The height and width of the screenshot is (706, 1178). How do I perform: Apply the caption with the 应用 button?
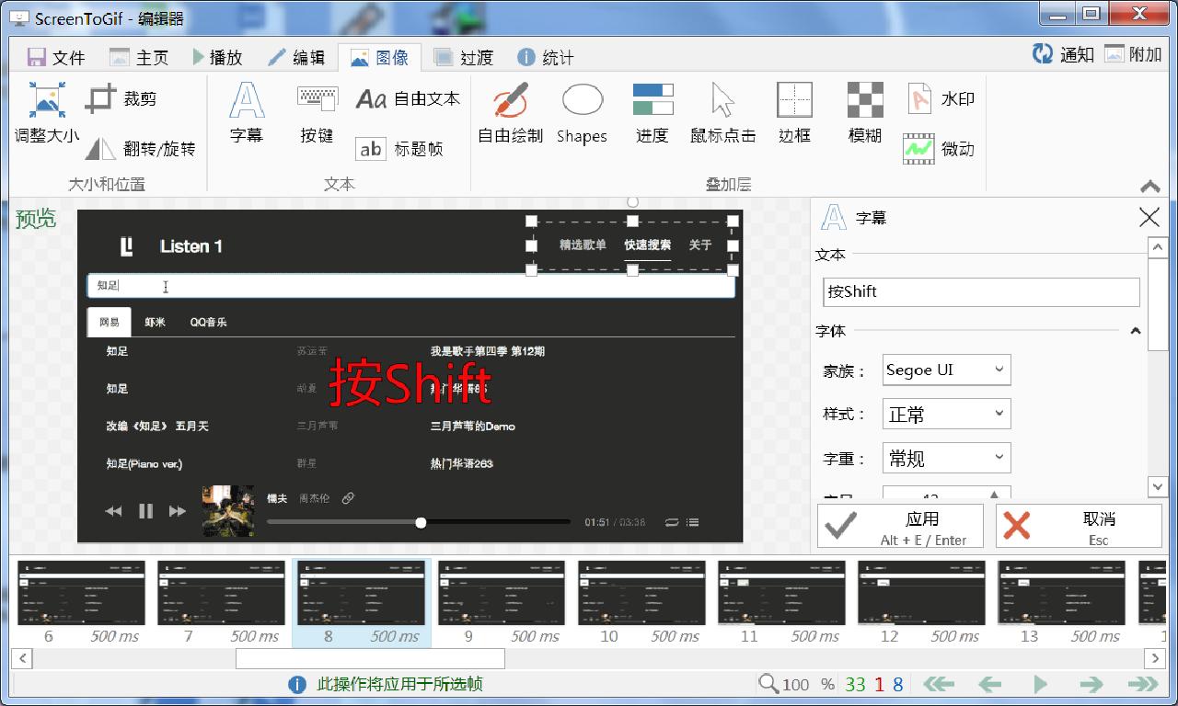point(900,526)
